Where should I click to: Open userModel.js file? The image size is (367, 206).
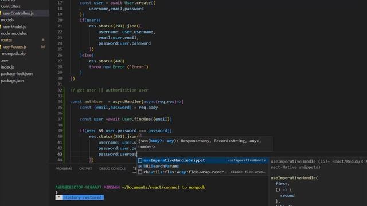click(14, 27)
